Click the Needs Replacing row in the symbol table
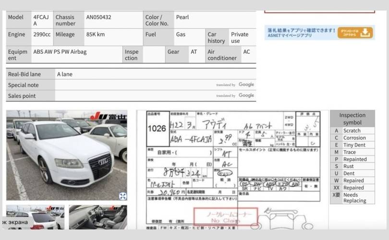Image resolution: width=389 pixels, height=240 pixels. pyautogui.click(x=352, y=198)
